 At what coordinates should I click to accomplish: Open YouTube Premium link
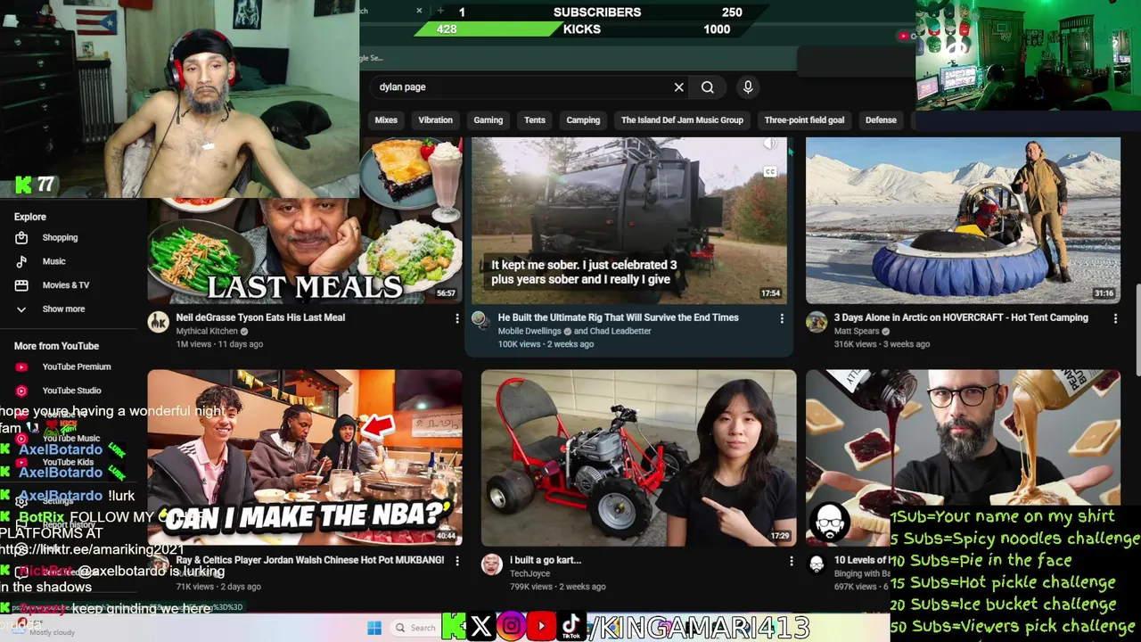pos(77,366)
